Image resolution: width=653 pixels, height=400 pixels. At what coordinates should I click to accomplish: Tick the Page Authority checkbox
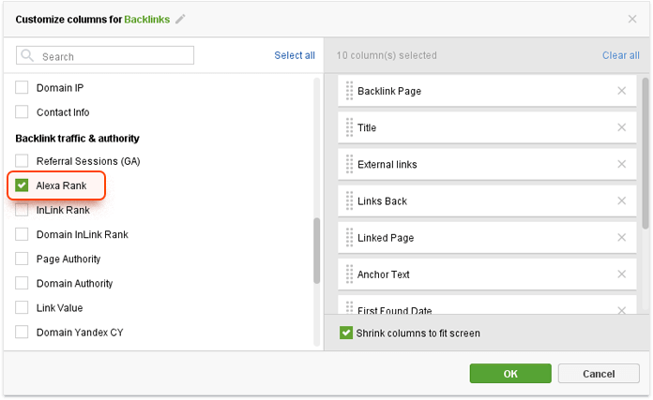click(x=22, y=259)
